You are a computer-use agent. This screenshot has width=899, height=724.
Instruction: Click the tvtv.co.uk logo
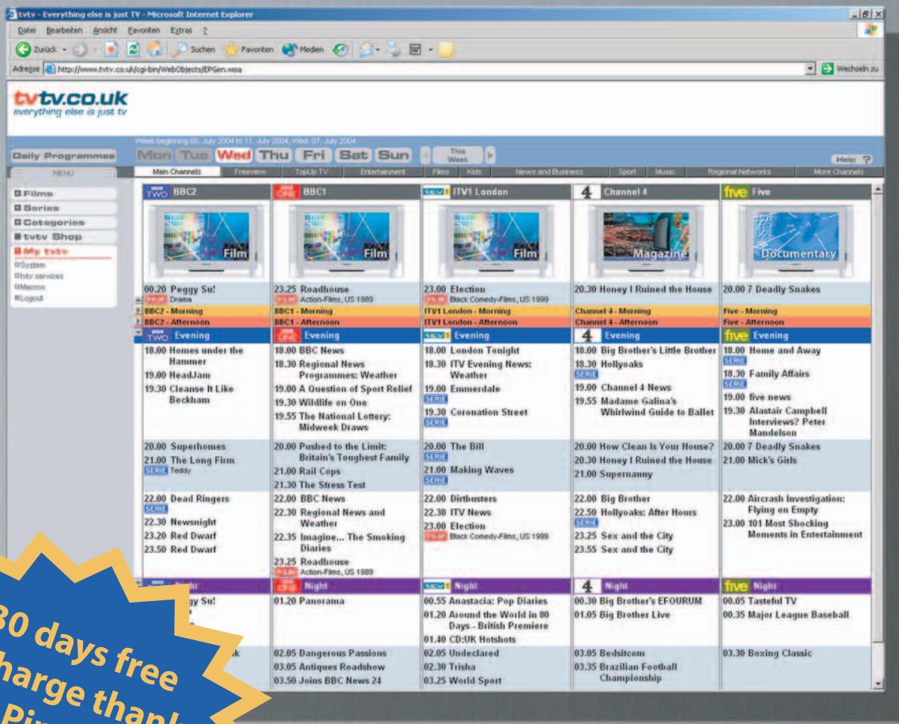[x=70, y=103]
